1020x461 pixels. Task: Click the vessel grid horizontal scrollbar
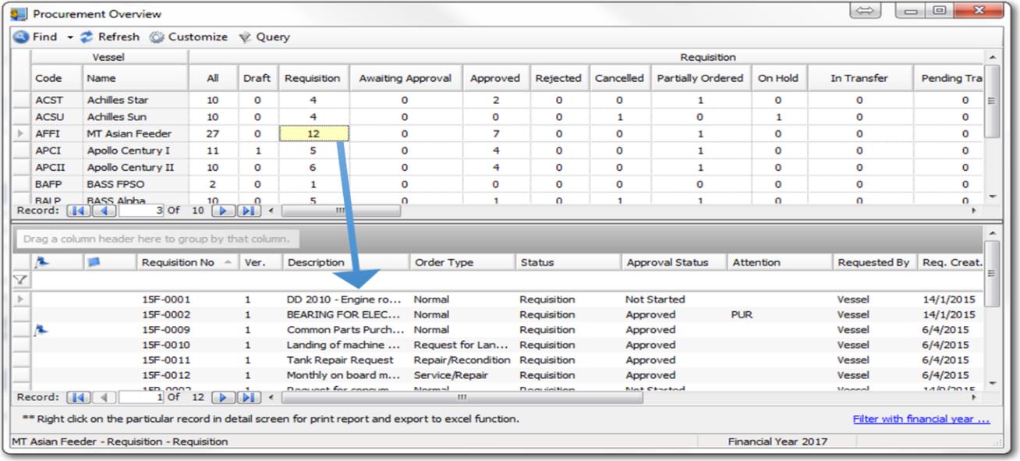342,211
